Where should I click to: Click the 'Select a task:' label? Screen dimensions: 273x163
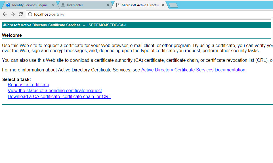(x=16, y=79)
